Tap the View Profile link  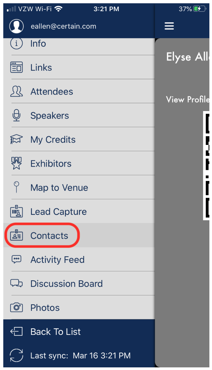(187, 99)
